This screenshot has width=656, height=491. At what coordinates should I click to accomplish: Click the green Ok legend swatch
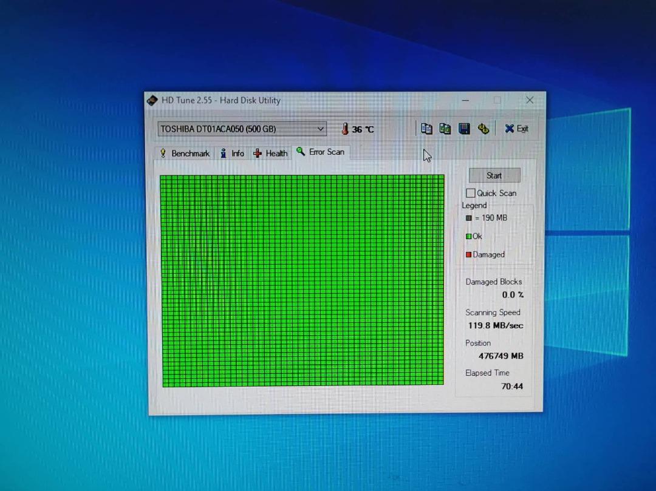(x=468, y=236)
